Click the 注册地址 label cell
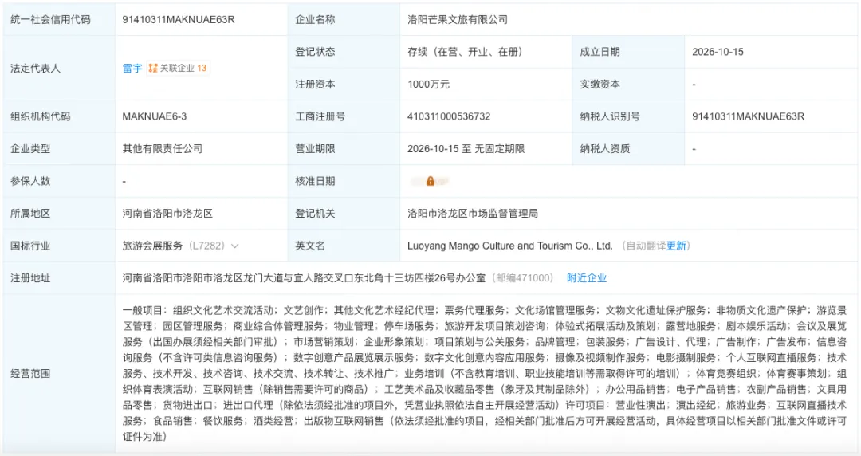861x456 pixels. [59, 278]
